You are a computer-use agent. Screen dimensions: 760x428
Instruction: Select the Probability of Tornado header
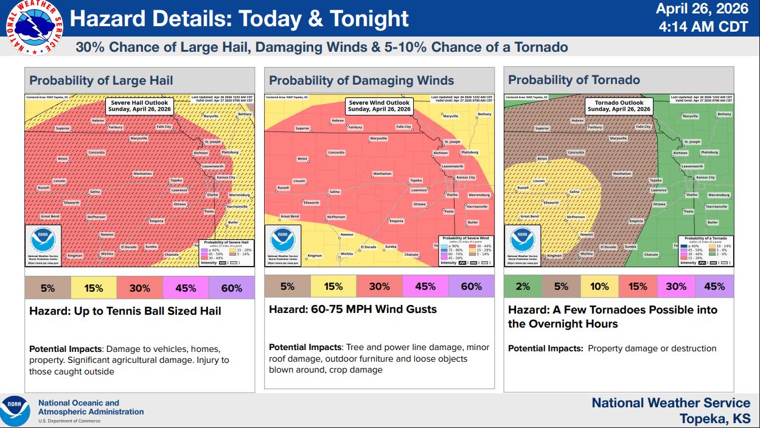coord(574,80)
